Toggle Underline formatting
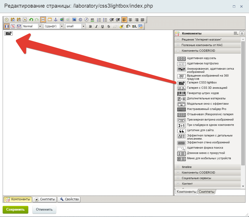 (102, 26)
